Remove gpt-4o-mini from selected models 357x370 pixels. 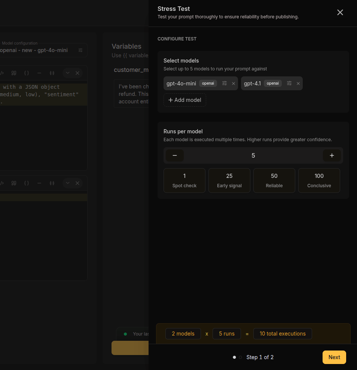click(x=234, y=84)
